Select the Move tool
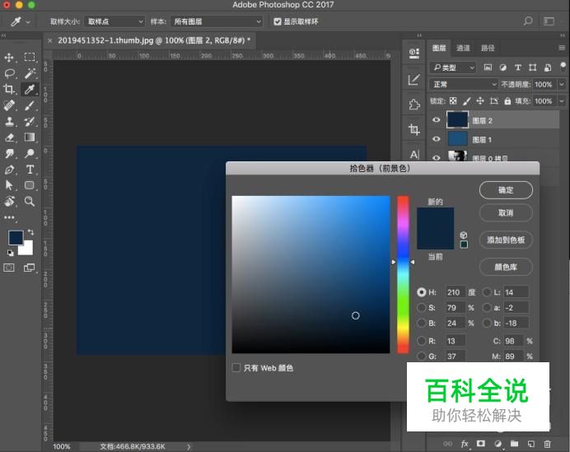Screen dimensions: 570x452 9,58
